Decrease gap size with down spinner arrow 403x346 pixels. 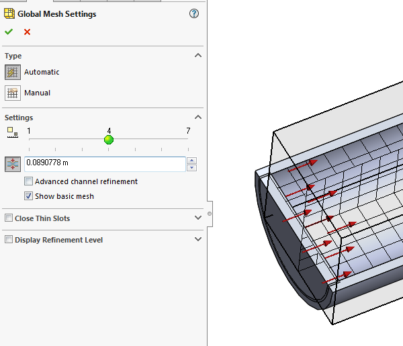coord(191,168)
